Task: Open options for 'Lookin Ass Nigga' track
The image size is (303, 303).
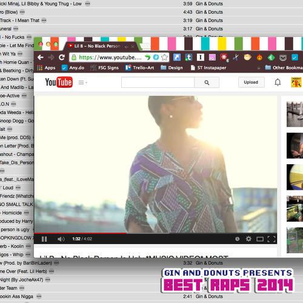Action: point(39,296)
